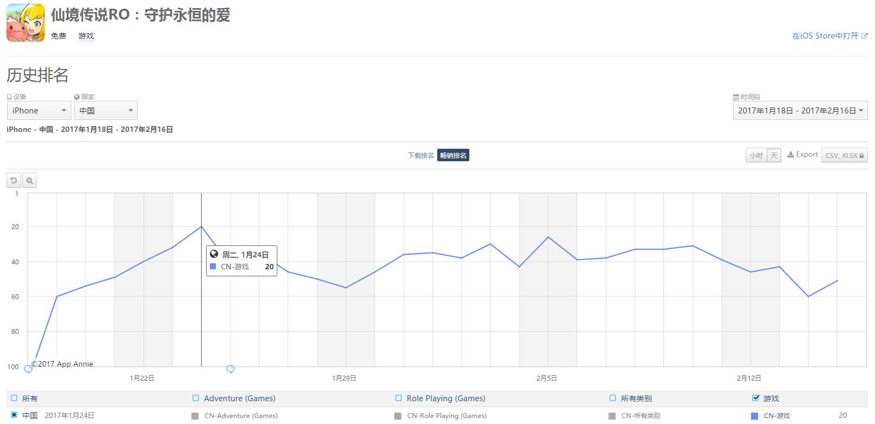Screen dimensions: 875x424
Task: Click the 小时 granularity button
Action: coord(756,156)
